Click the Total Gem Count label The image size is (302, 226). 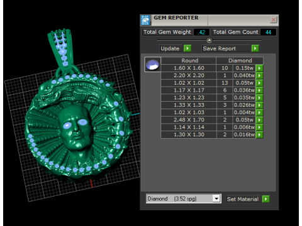pos(235,32)
